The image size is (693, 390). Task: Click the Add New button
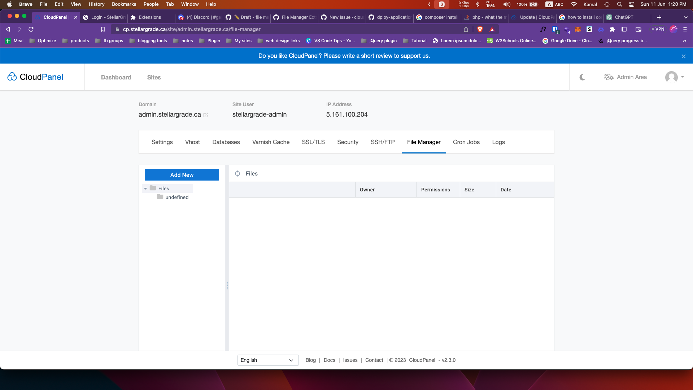click(182, 175)
